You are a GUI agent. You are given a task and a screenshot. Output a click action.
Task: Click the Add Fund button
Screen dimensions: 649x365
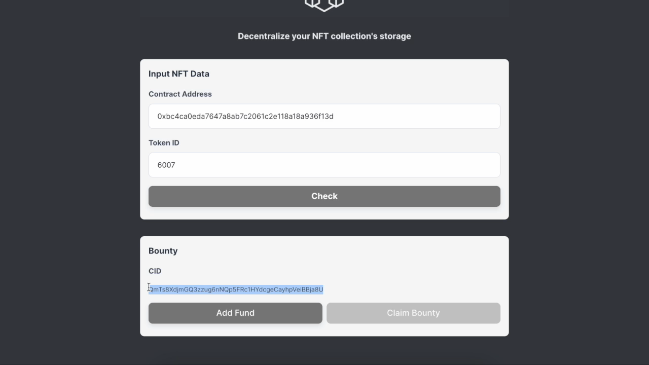point(235,313)
